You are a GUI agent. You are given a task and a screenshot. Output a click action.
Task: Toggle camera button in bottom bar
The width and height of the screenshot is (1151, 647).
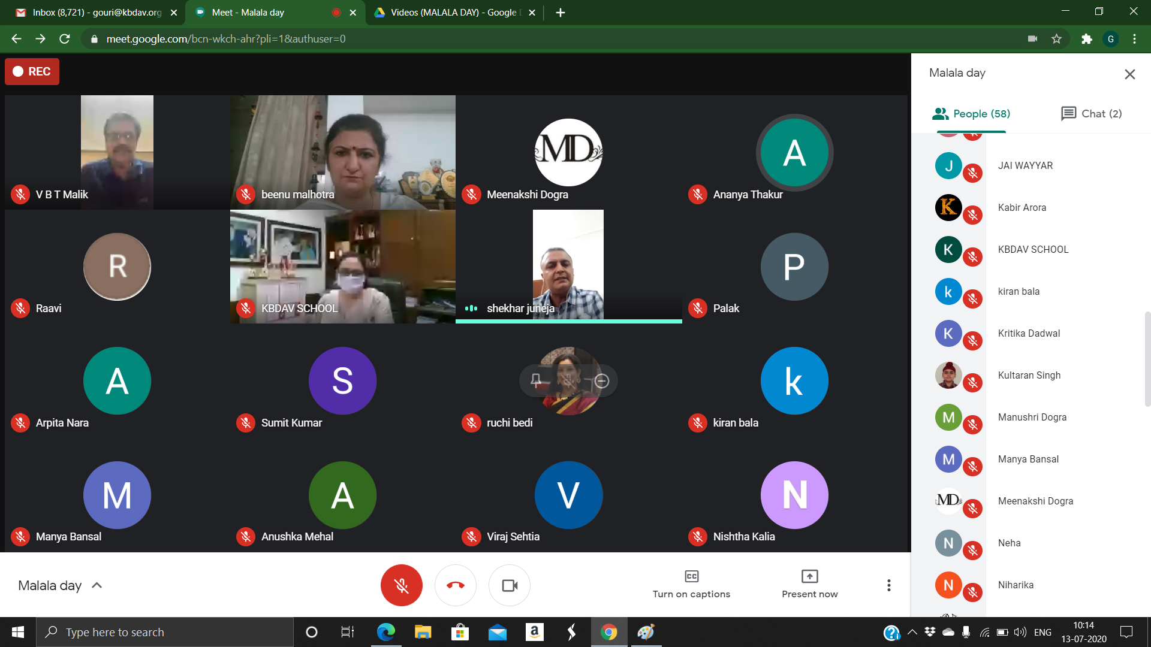pos(510,585)
